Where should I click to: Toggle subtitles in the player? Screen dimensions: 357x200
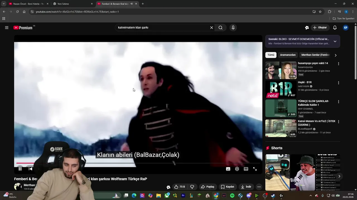pyautogui.click(x=228, y=169)
